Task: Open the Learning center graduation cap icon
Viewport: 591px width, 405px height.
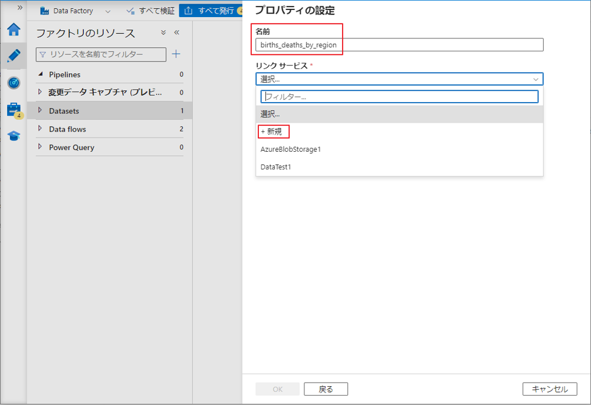Action: [14, 136]
